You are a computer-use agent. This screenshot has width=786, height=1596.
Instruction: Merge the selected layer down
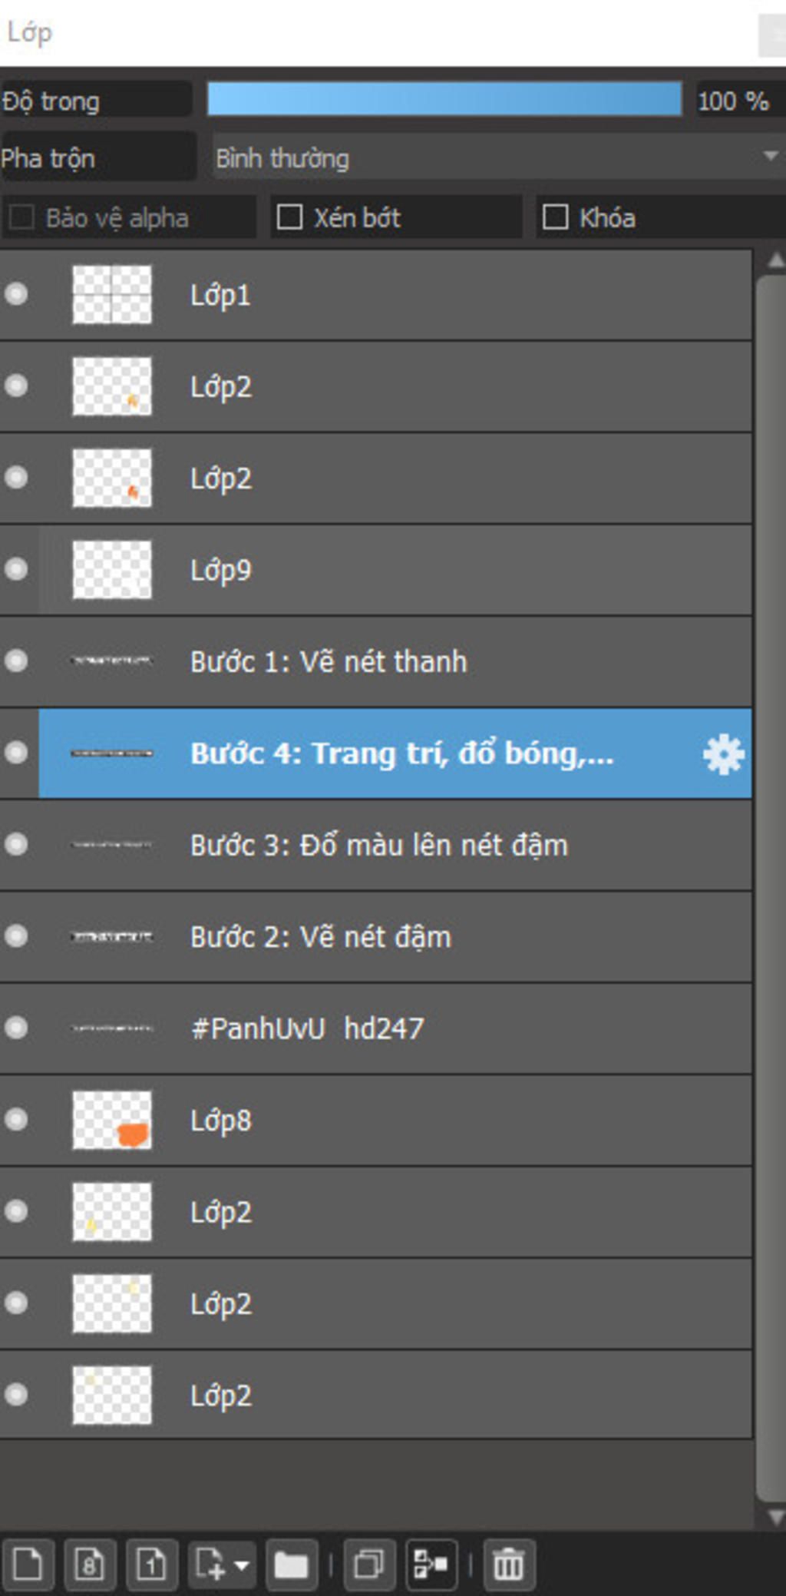[x=431, y=1565]
